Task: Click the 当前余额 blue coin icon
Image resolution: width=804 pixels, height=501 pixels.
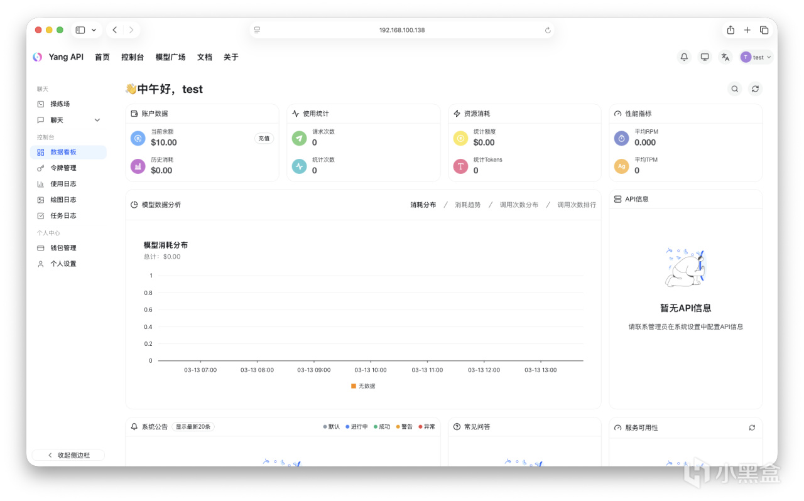Action: 138,138
